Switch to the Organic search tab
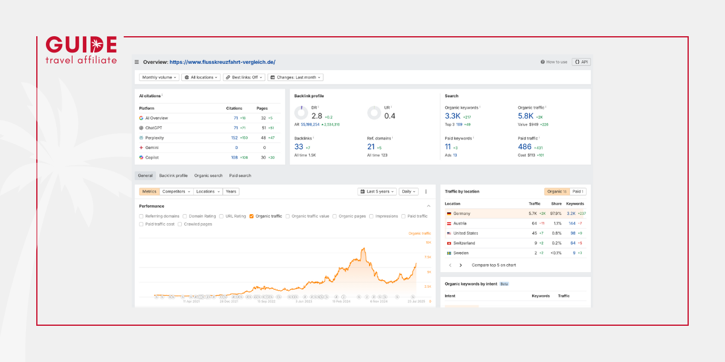The image size is (725, 362). point(208,176)
